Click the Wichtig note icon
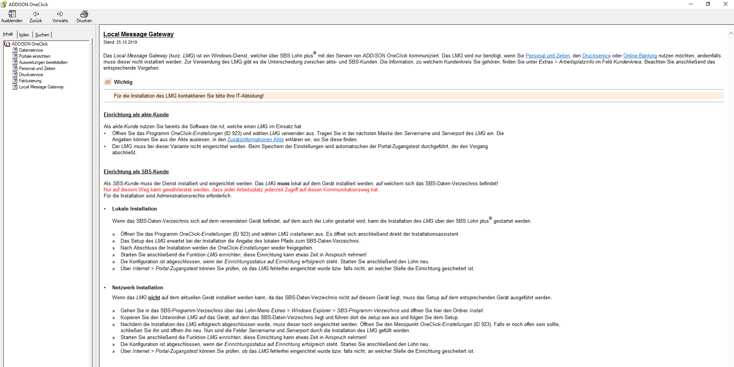This screenshot has width=734, height=367. click(x=108, y=82)
